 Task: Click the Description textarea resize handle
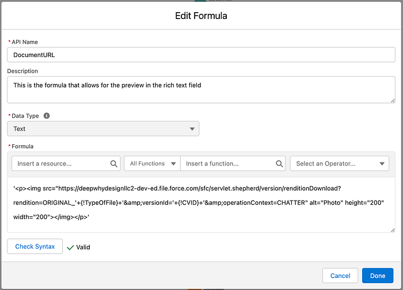[x=392, y=100]
